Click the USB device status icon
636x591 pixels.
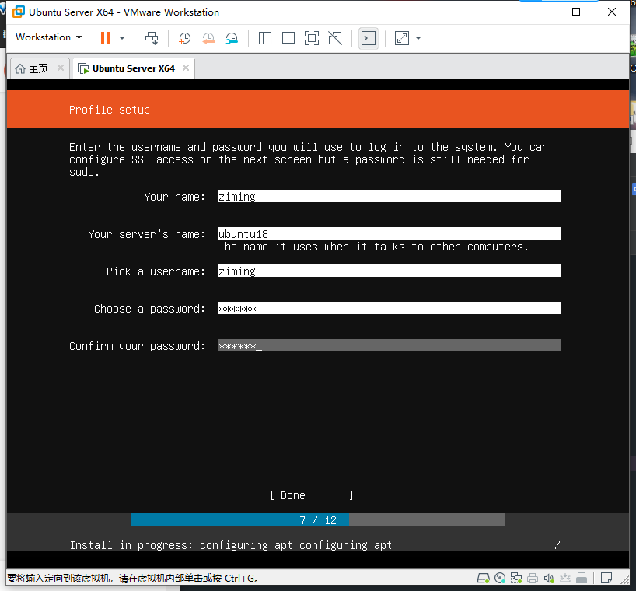click(565, 578)
